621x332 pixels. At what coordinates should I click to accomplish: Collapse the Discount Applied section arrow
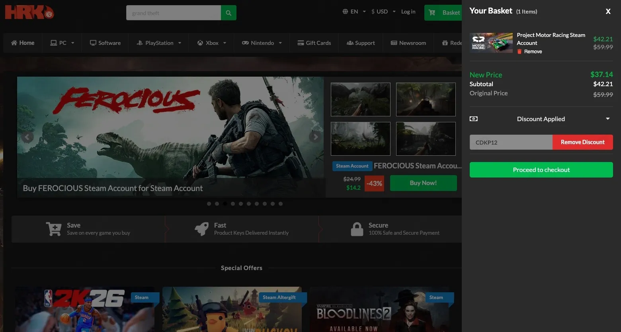pyautogui.click(x=607, y=119)
